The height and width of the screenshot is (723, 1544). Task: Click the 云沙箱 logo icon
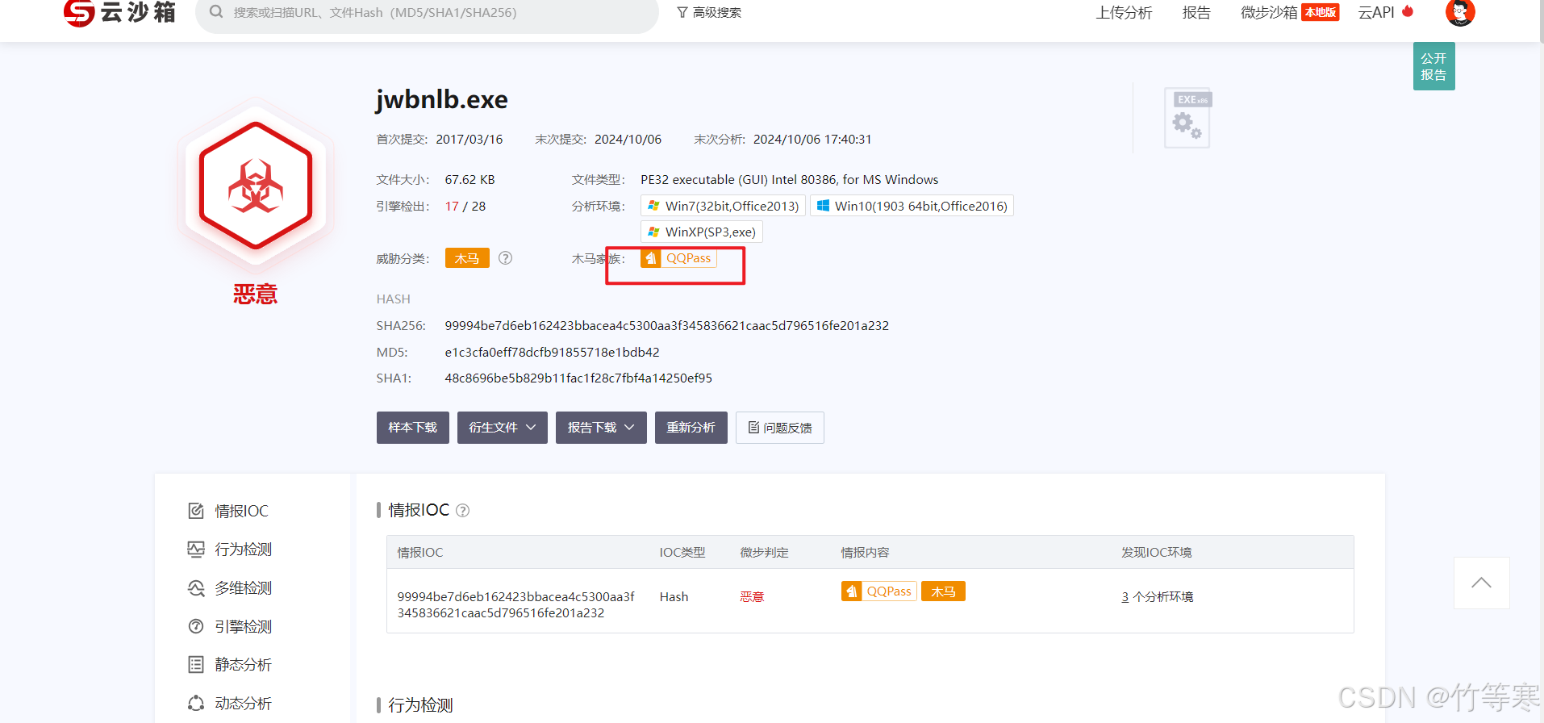[x=79, y=13]
